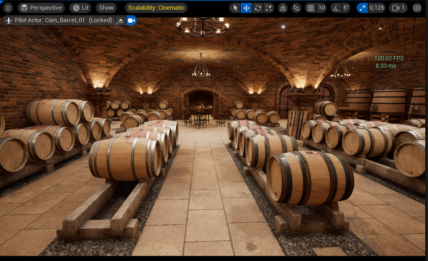428x261 pixels.
Task: Open the Perspective view mode dropdown
Action: 41,8
